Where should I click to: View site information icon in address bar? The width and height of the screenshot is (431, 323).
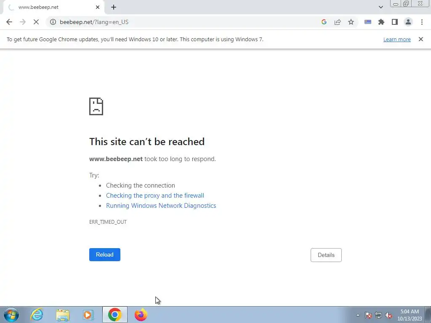pos(53,22)
